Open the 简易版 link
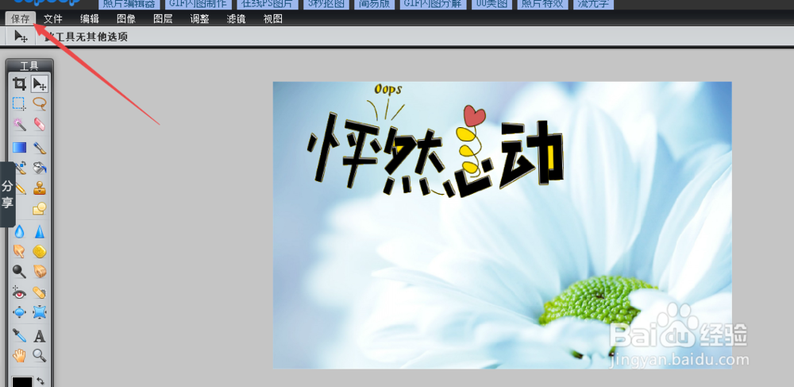 click(374, 4)
